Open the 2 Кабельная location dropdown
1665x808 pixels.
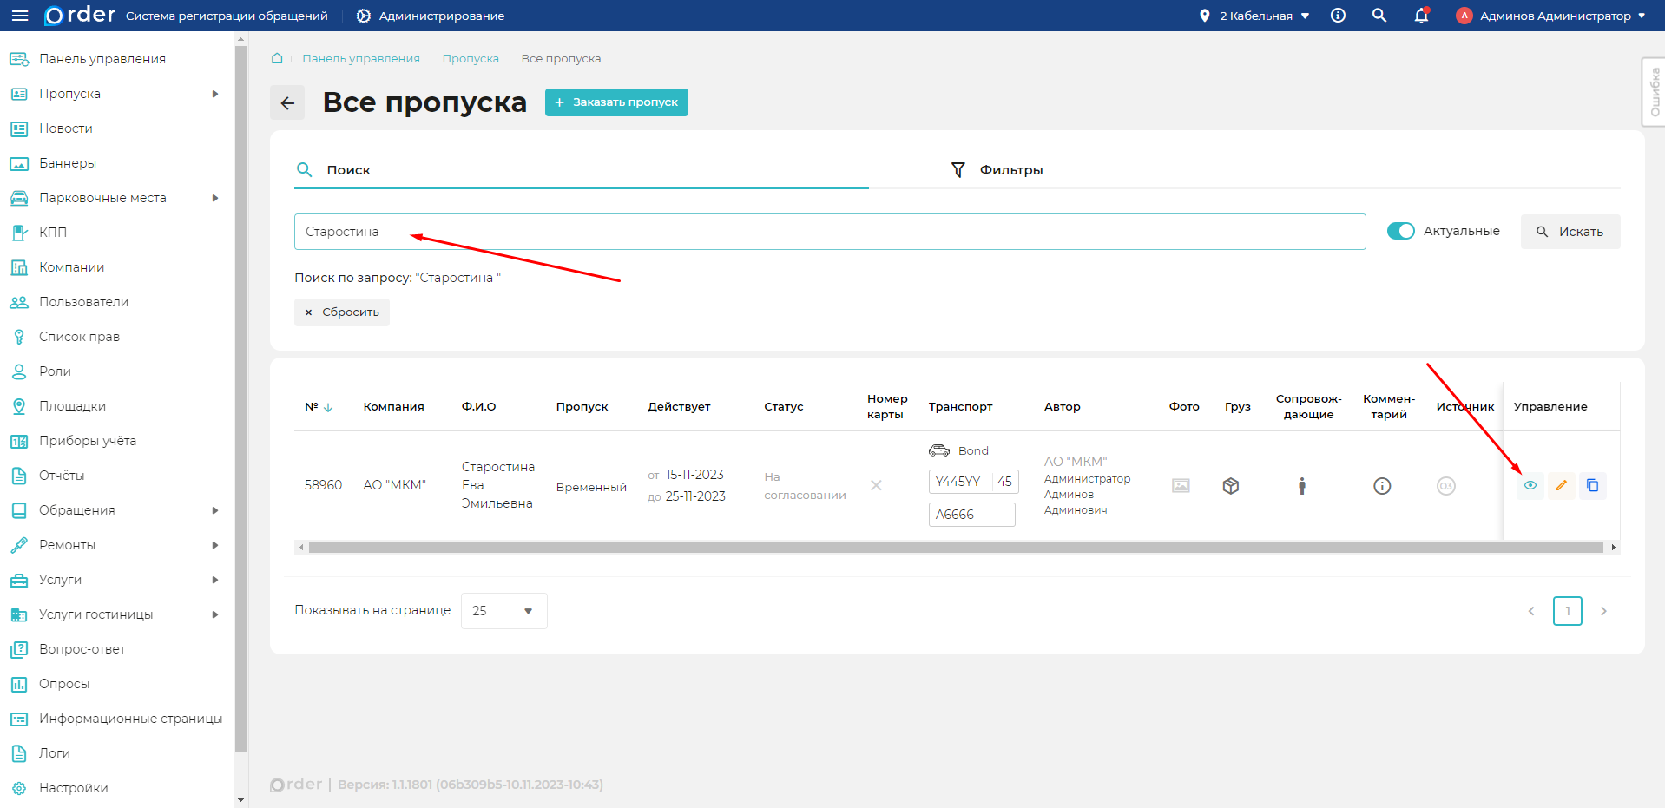coord(1254,16)
